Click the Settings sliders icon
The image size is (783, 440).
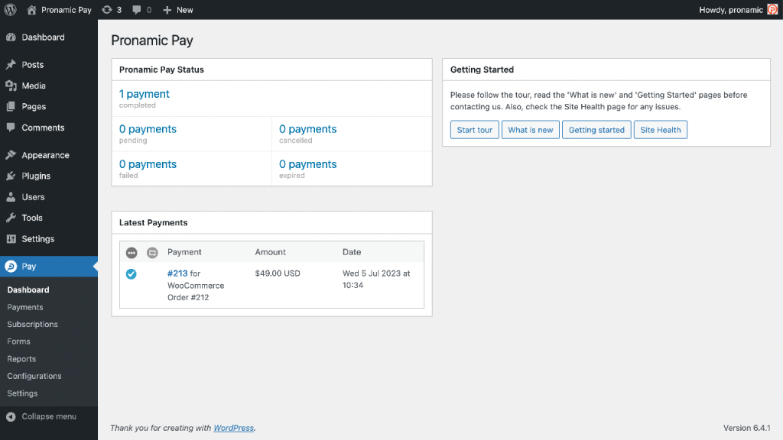(11, 239)
